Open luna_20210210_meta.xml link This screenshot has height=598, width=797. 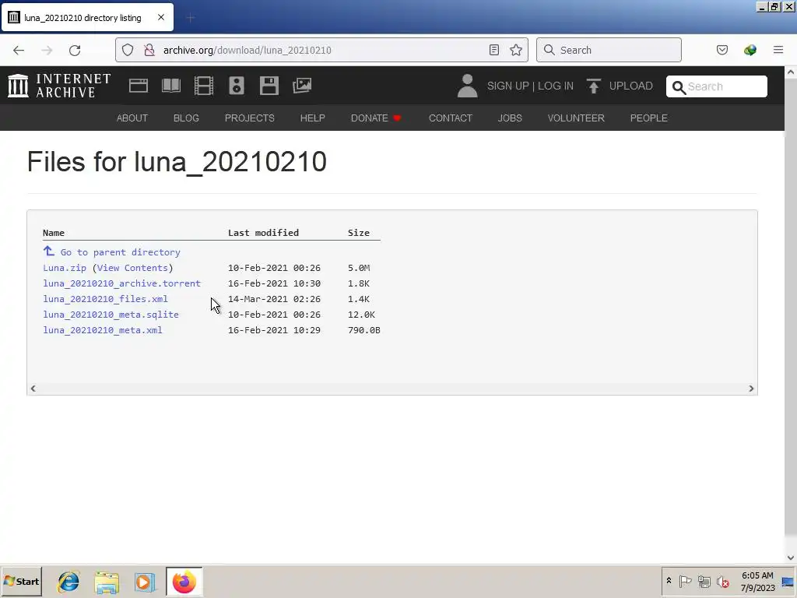point(103,330)
